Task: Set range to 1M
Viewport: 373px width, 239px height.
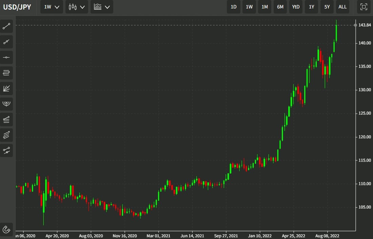Action: click(265, 7)
